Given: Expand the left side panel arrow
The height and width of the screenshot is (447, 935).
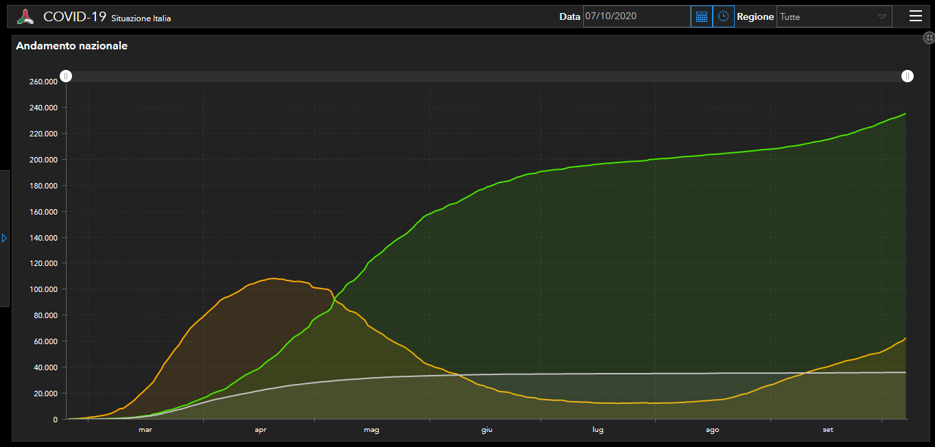Looking at the screenshot, I should click(x=4, y=238).
